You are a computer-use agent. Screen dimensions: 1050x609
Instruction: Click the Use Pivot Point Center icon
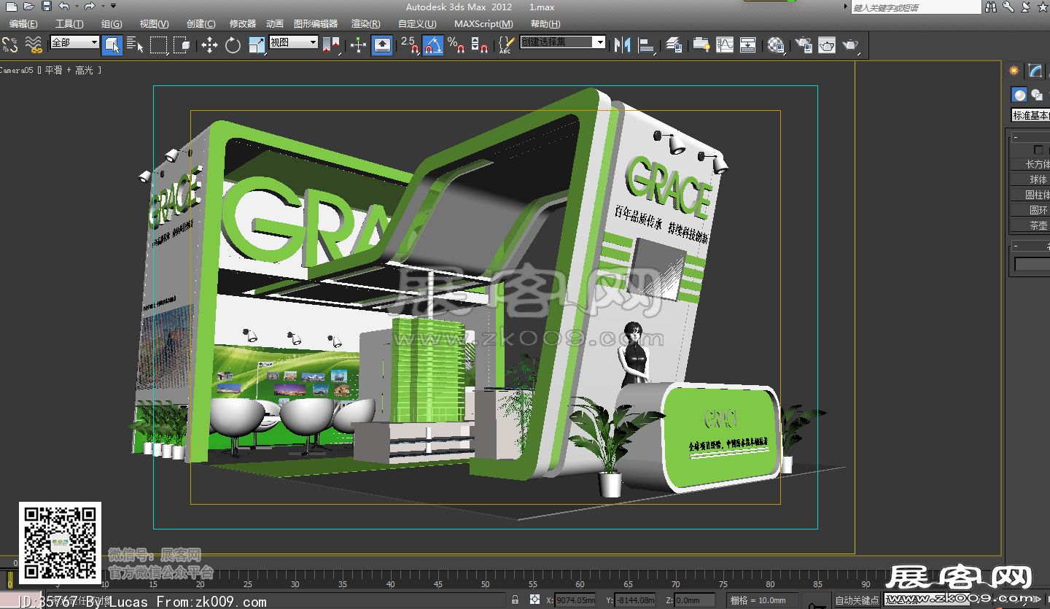(x=332, y=45)
